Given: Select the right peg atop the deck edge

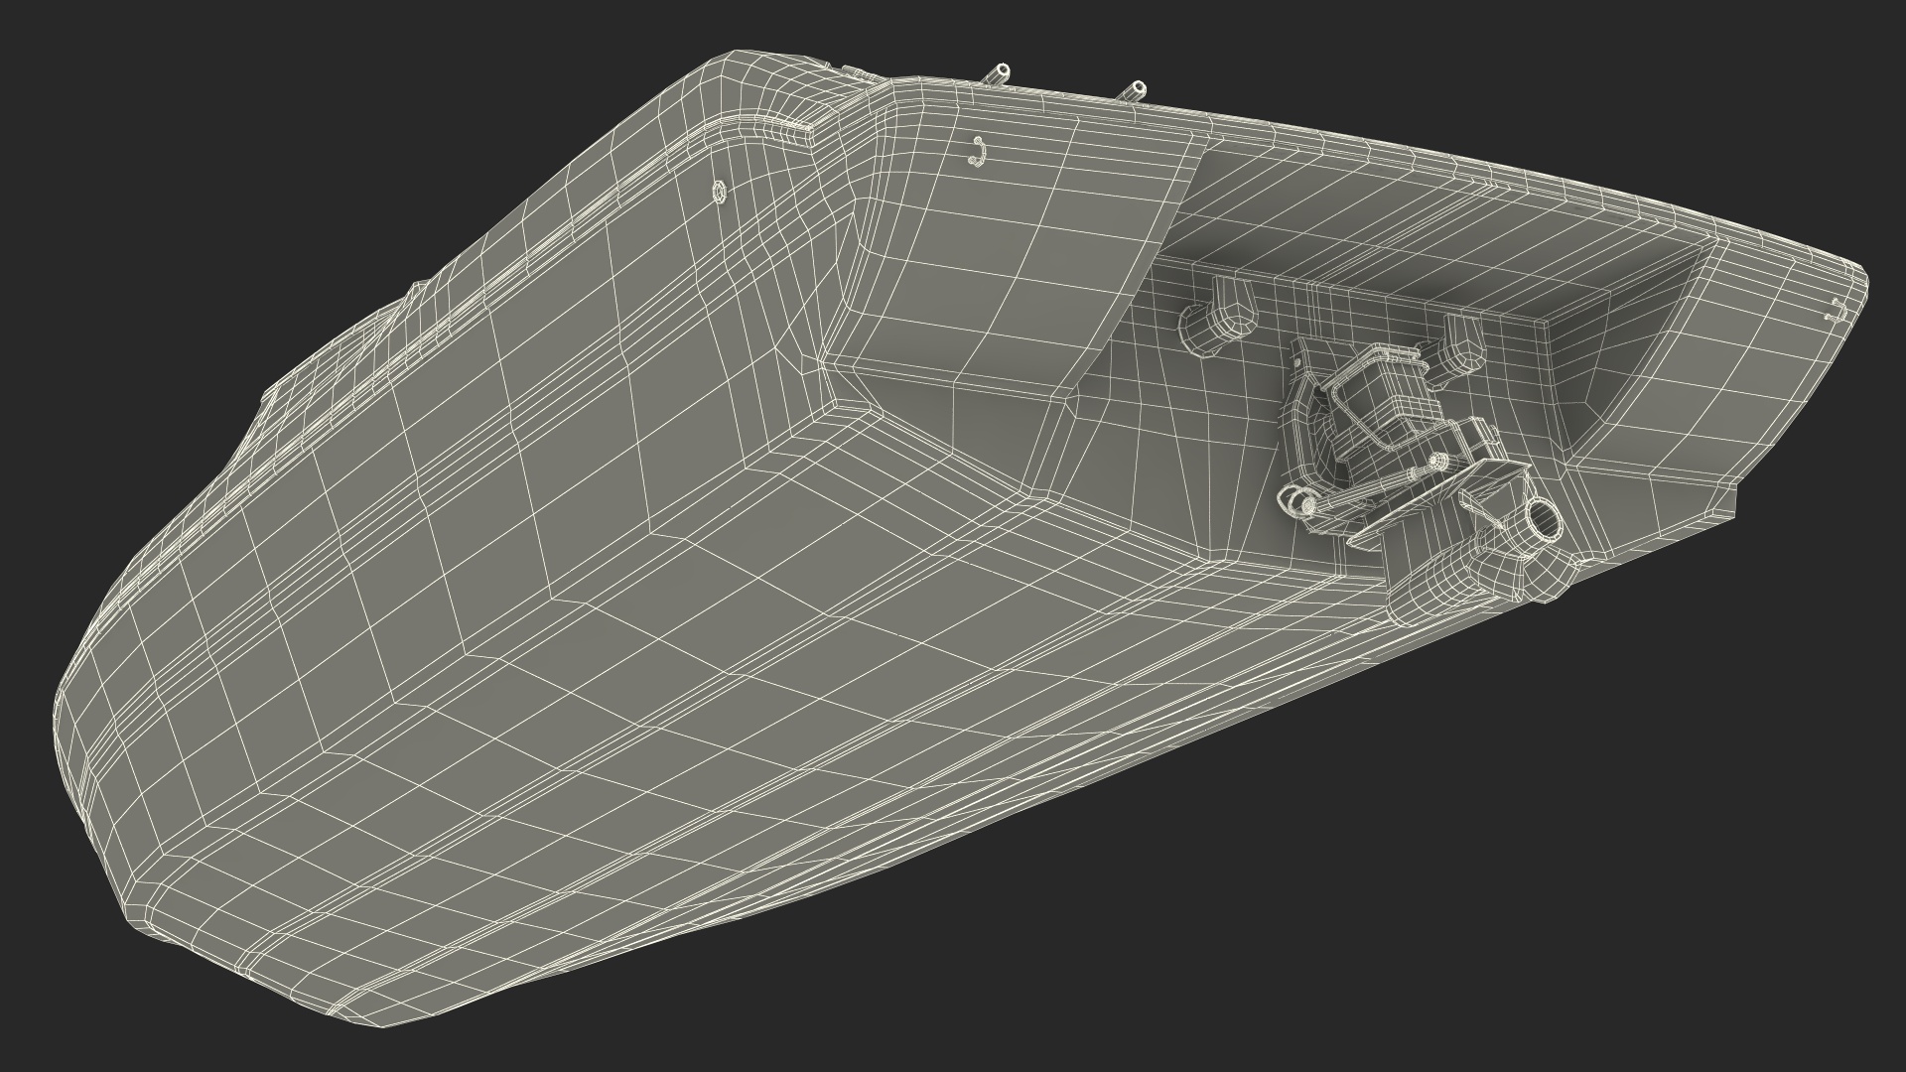Looking at the screenshot, I should coord(1135,90).
